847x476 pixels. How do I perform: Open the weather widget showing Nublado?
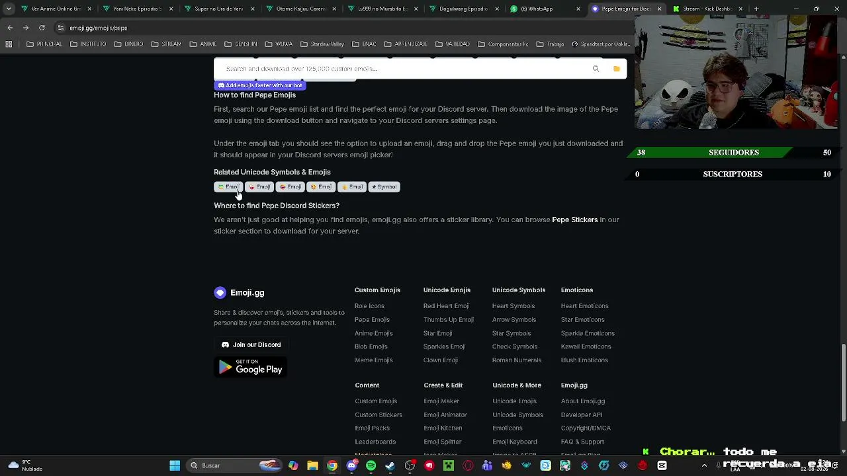coord(25,465)
